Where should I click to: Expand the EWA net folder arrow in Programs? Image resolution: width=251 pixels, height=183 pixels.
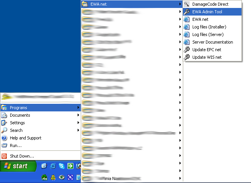coord(180,4)
